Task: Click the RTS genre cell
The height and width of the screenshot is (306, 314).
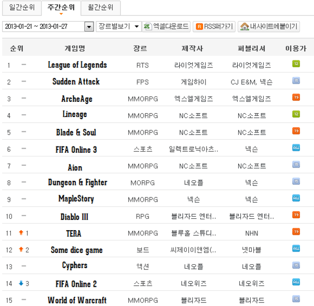Action: click(x=142, y=65)
